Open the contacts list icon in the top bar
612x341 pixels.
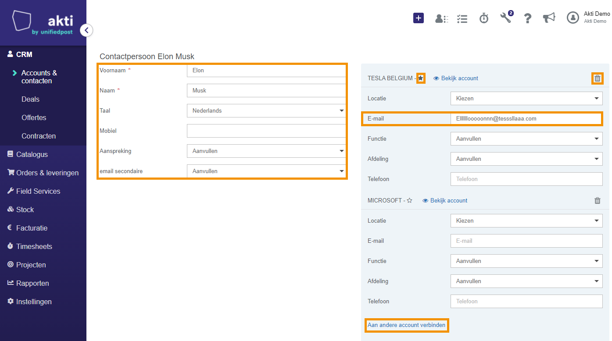click(x=441, y=18)
